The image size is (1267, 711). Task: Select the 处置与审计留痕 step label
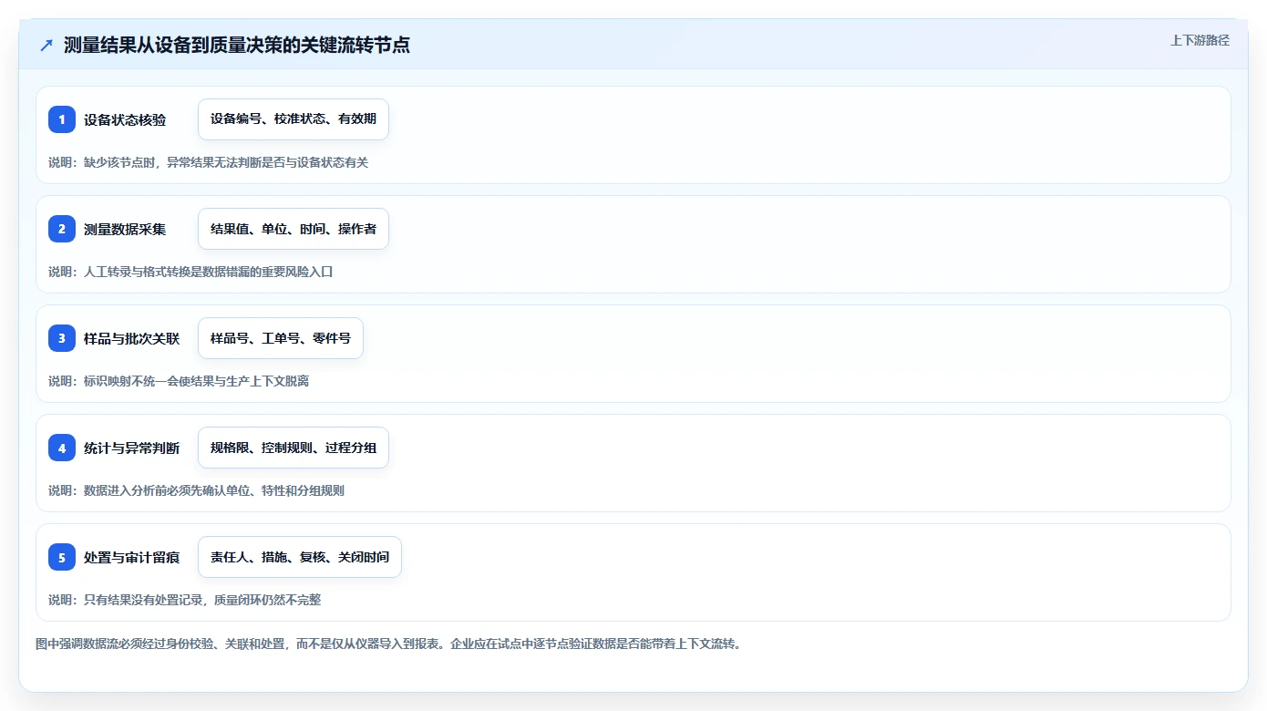131,557
